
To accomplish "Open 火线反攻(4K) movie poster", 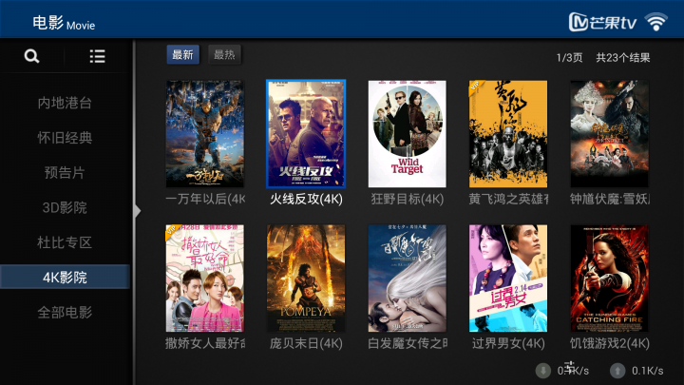I will tap(306, 134).
